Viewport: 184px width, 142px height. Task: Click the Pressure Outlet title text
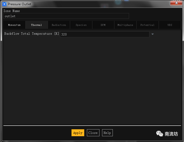(x=19, y=4)
